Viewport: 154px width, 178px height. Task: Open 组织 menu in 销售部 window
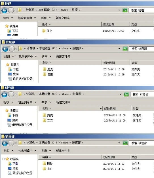pos(9,151)
